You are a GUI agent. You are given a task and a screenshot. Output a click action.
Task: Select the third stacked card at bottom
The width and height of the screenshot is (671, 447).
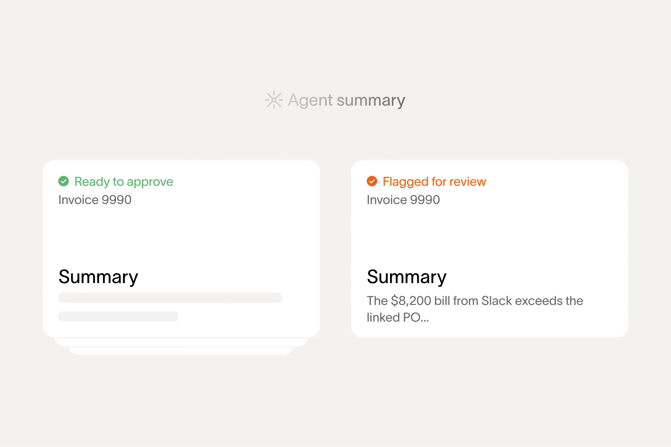pos(181,351)
